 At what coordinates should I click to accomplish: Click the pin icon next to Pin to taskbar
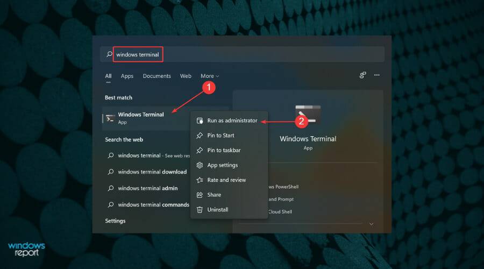[x=200, y=150]
